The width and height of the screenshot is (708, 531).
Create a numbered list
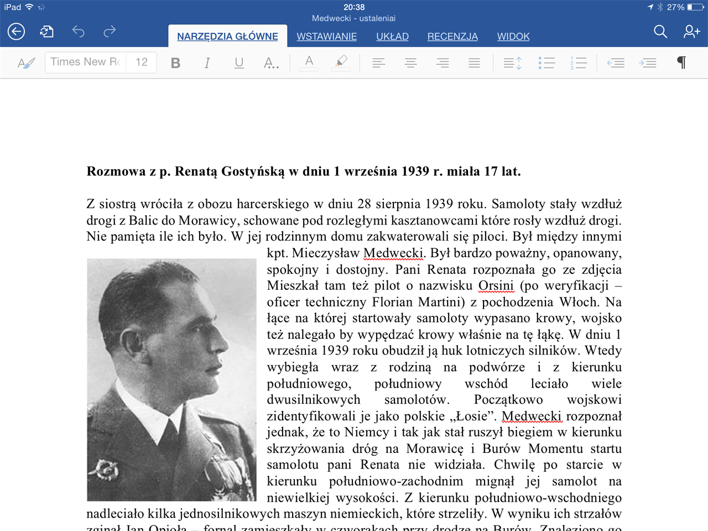(x=579, y=63)
